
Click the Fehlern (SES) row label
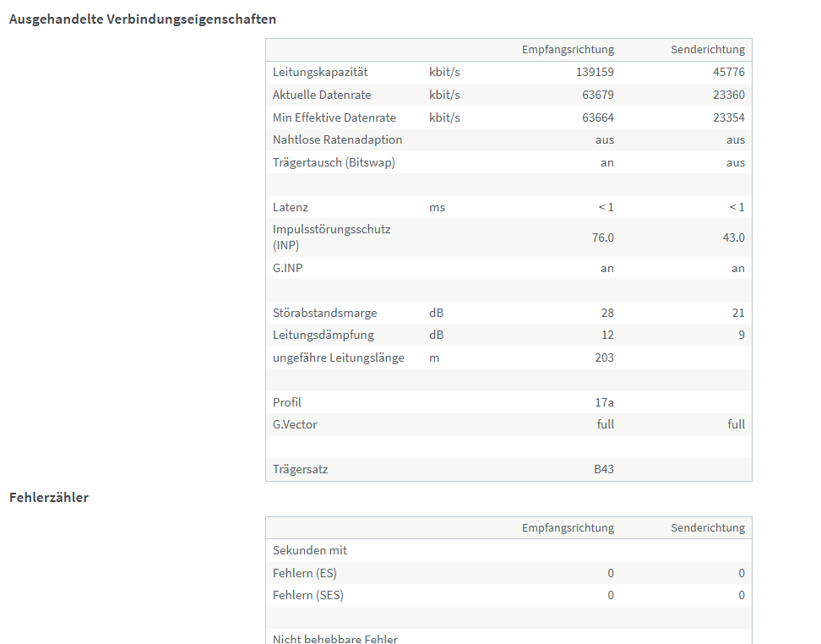(x=307, y=595)
